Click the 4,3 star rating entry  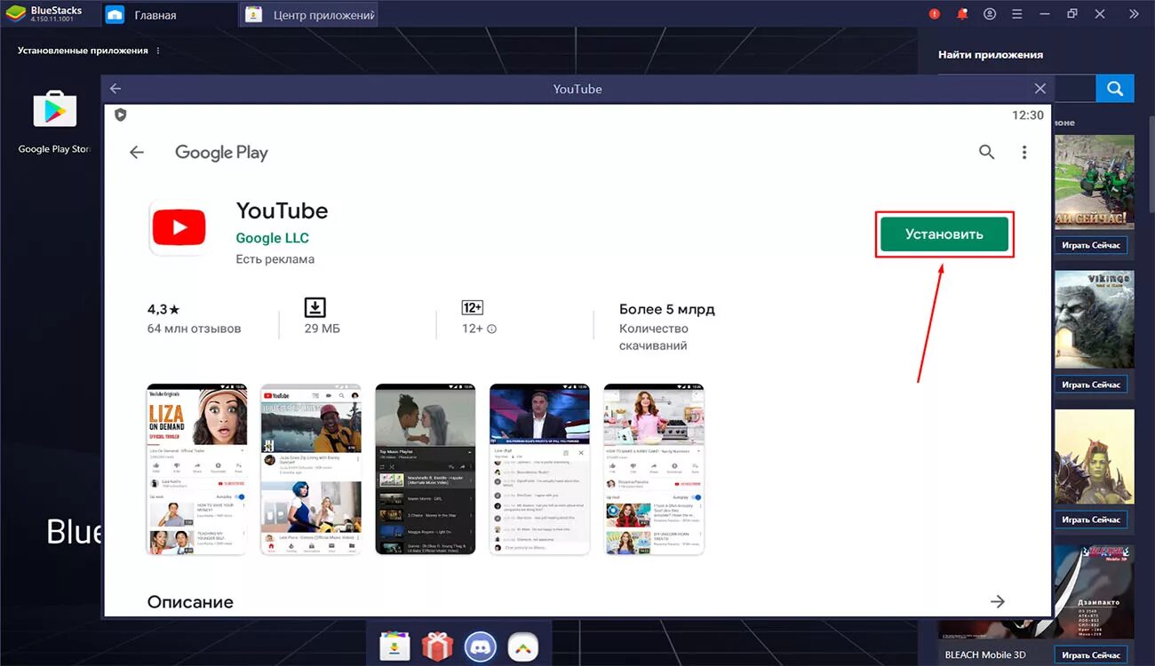[163, 309]
